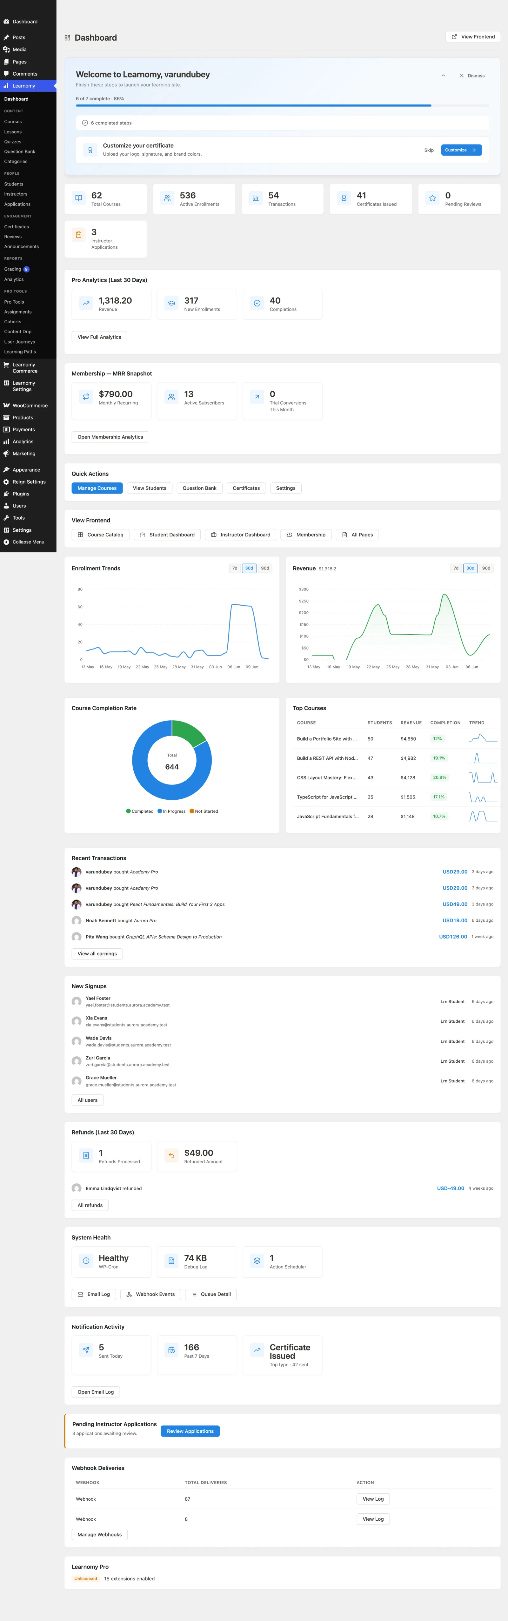The image size is (508, 1621).
Task: Open Grading menu item with badge
Action: tap(17, 269)
